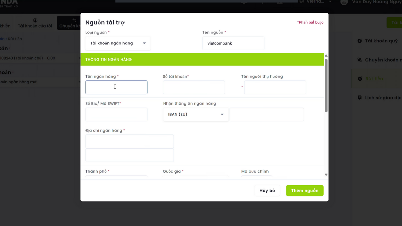The width and height of the screenshot is (402, 226).
Task: Click the scrollbar down arrow in dialog
Action: (326, 175)
